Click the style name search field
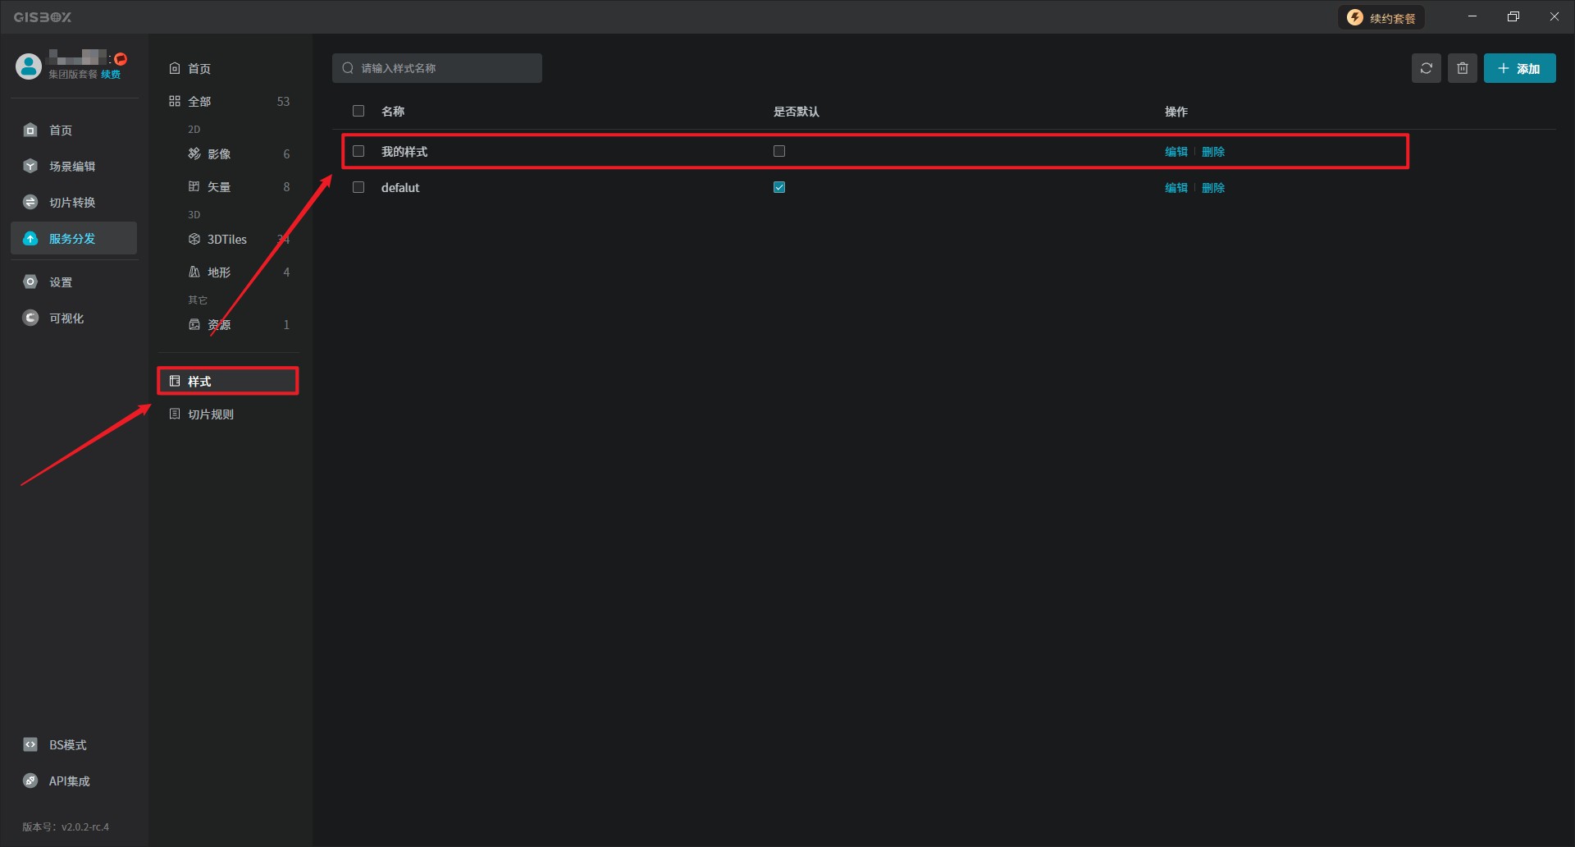 (x=443, y=68)
